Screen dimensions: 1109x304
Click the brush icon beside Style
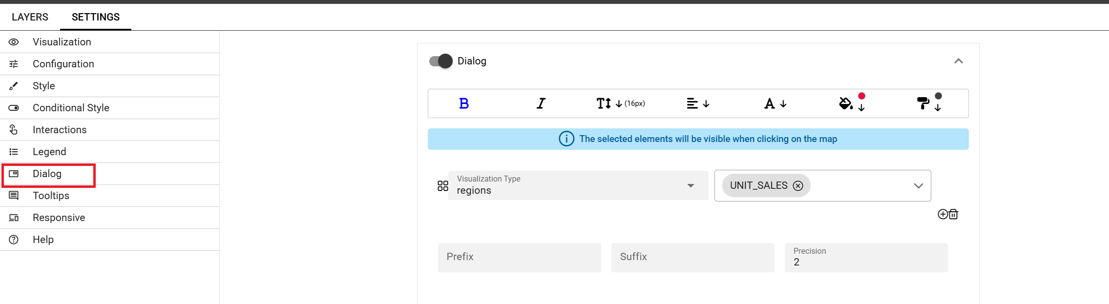tap(14, 86)
